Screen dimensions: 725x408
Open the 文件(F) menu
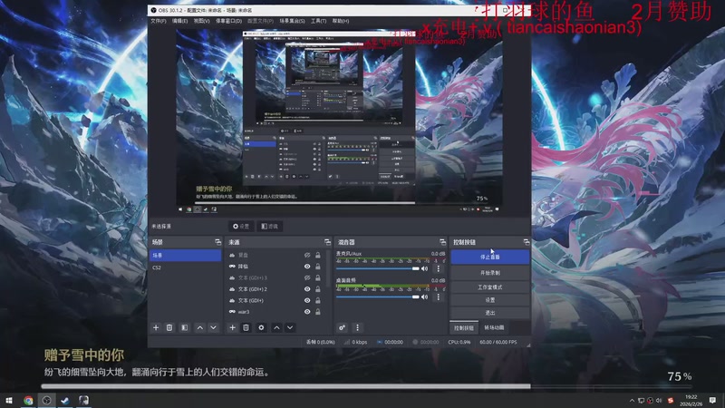tap(159, 21)
